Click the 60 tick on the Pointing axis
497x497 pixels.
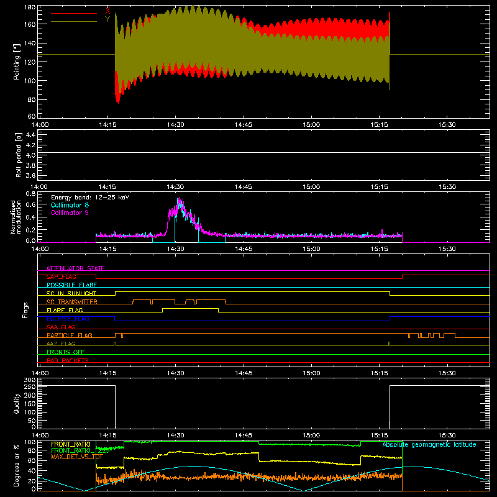pyautogui.click(x=32, y=116)
